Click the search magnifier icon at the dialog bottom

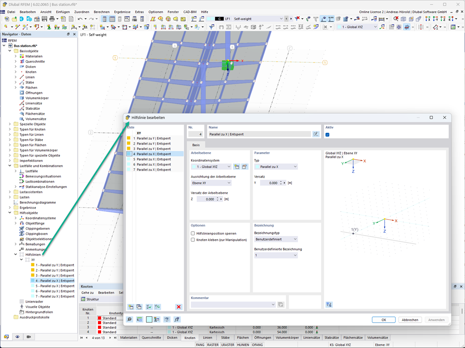[x=130, y=319]
